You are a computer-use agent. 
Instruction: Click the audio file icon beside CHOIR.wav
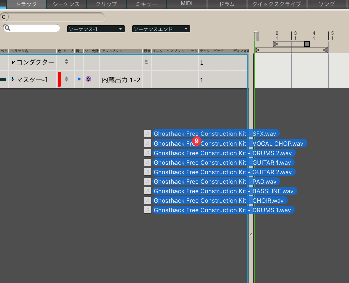(x=148, y=200)
